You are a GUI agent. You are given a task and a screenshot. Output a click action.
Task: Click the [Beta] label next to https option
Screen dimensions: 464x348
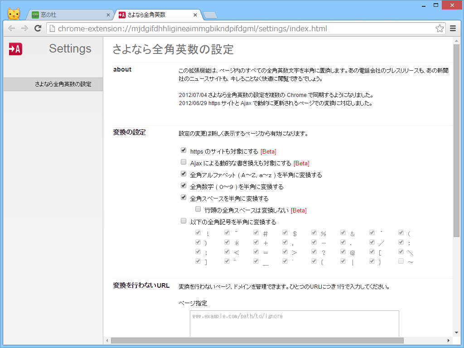pyautogui.click(x=268, y=151)
